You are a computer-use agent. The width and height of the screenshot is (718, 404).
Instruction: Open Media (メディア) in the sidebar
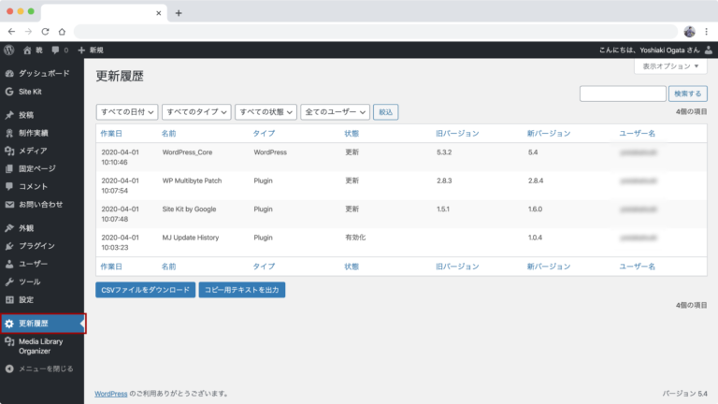33,151
